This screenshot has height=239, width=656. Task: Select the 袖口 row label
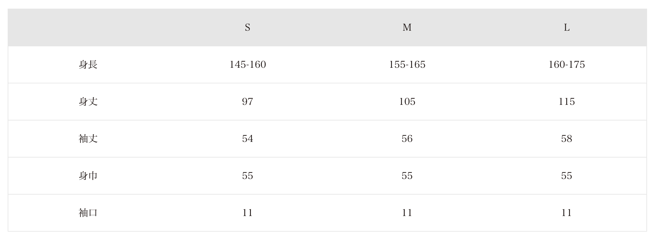(88, 213)
